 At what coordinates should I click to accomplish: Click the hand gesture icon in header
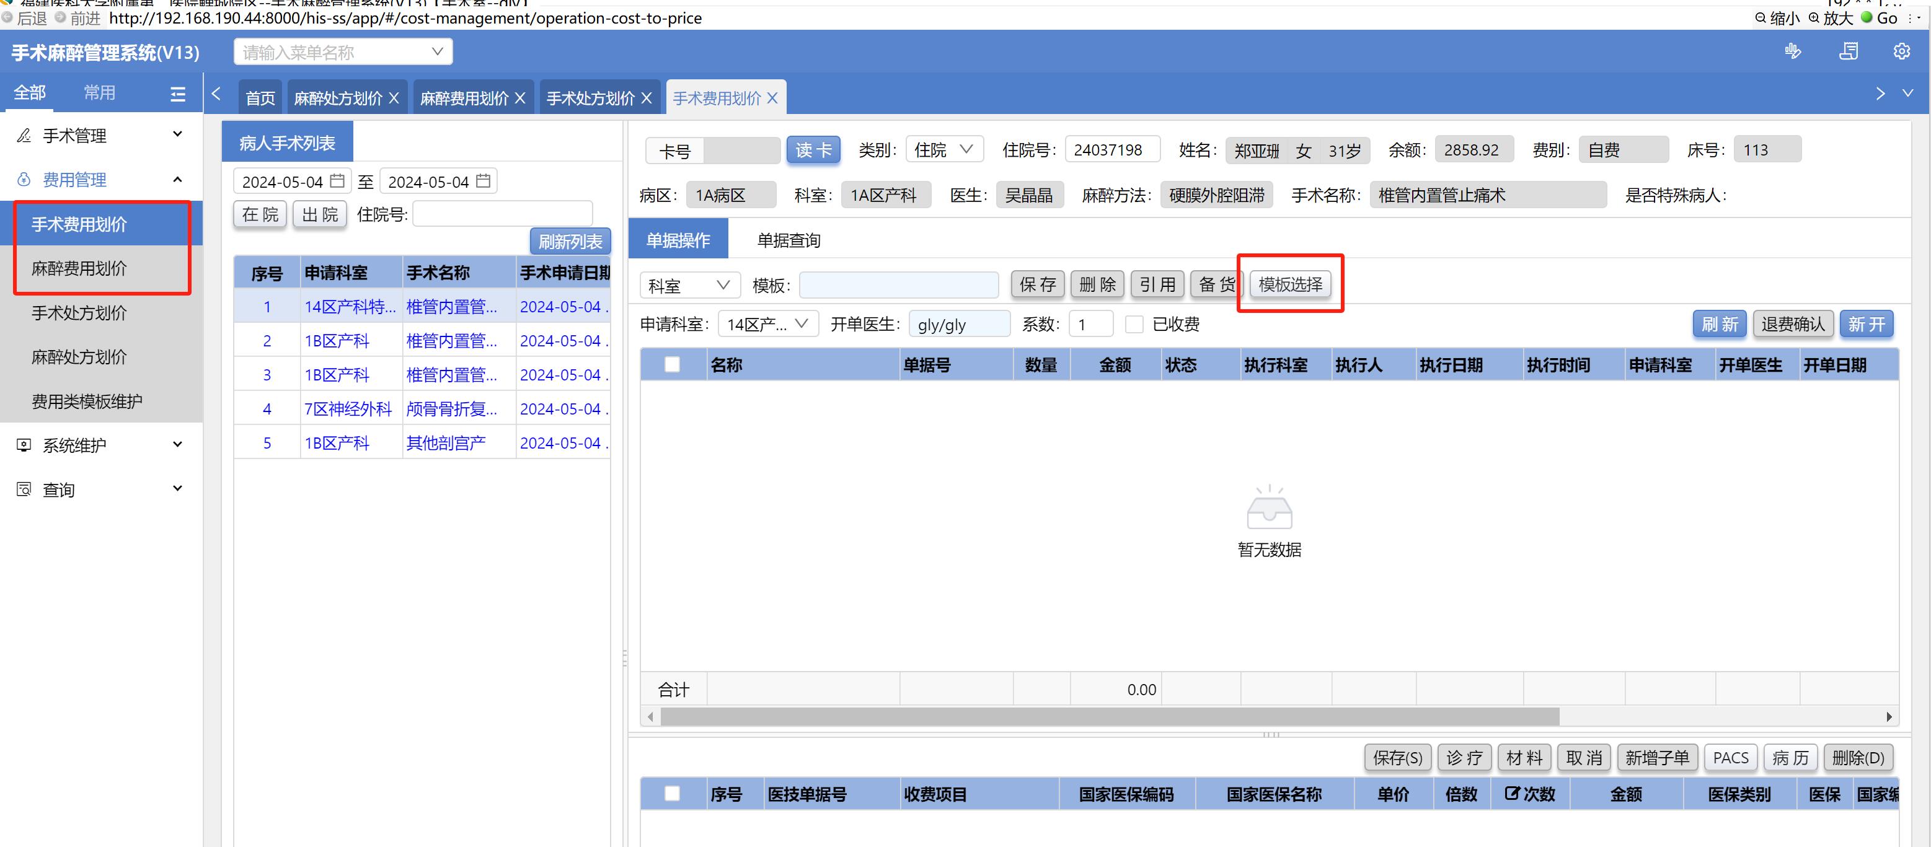[x=1792, y=51]
